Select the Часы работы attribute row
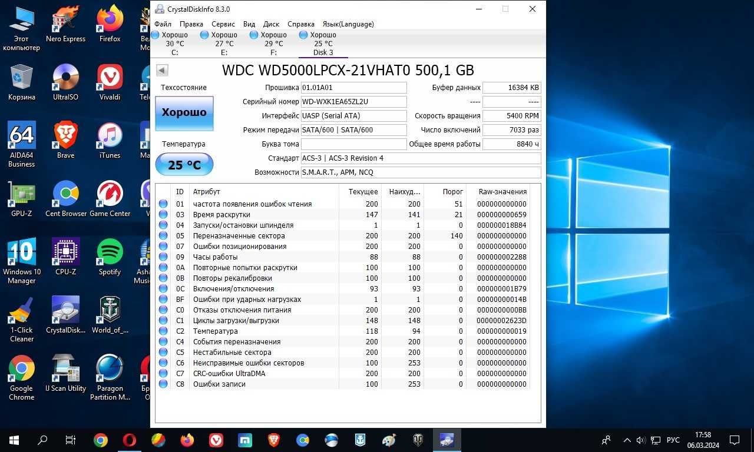 pyautogui.click(x=343, y=257)
